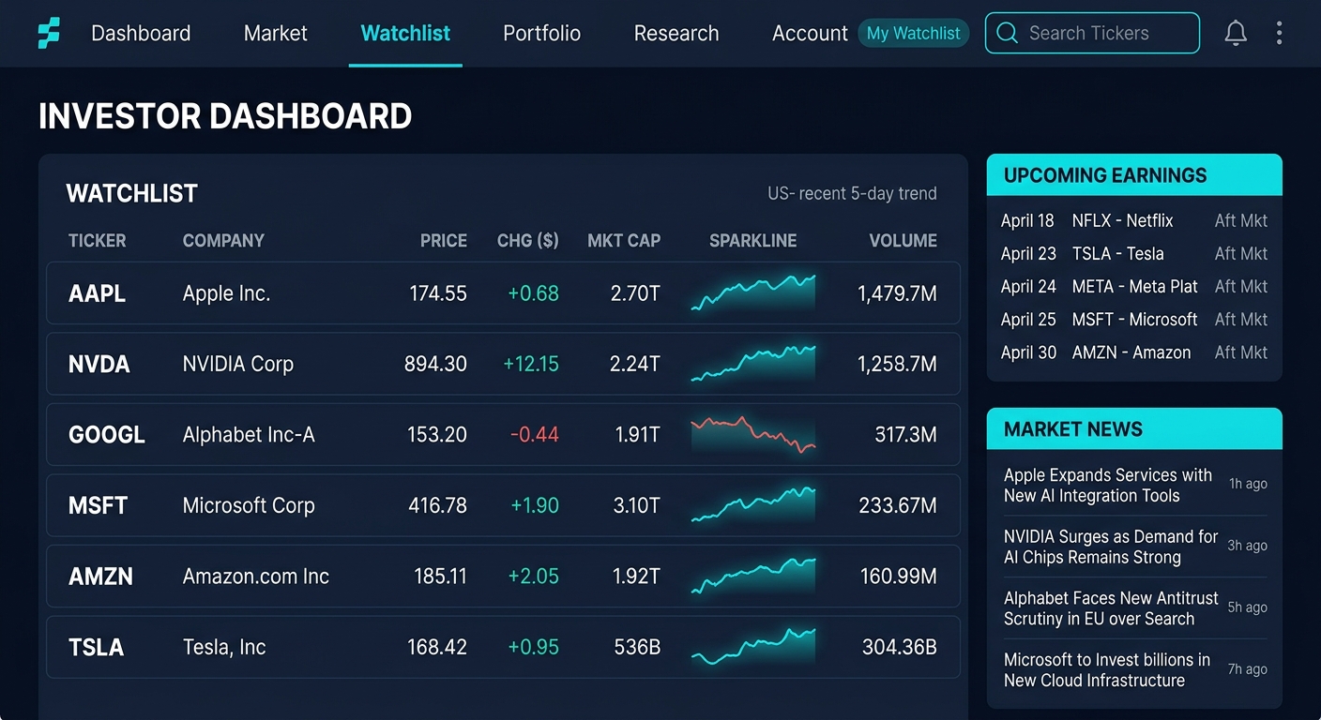Sort by the VOLUME column header

click(x=903, y=241)
